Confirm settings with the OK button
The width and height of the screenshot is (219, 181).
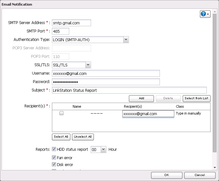click(166, 175)
